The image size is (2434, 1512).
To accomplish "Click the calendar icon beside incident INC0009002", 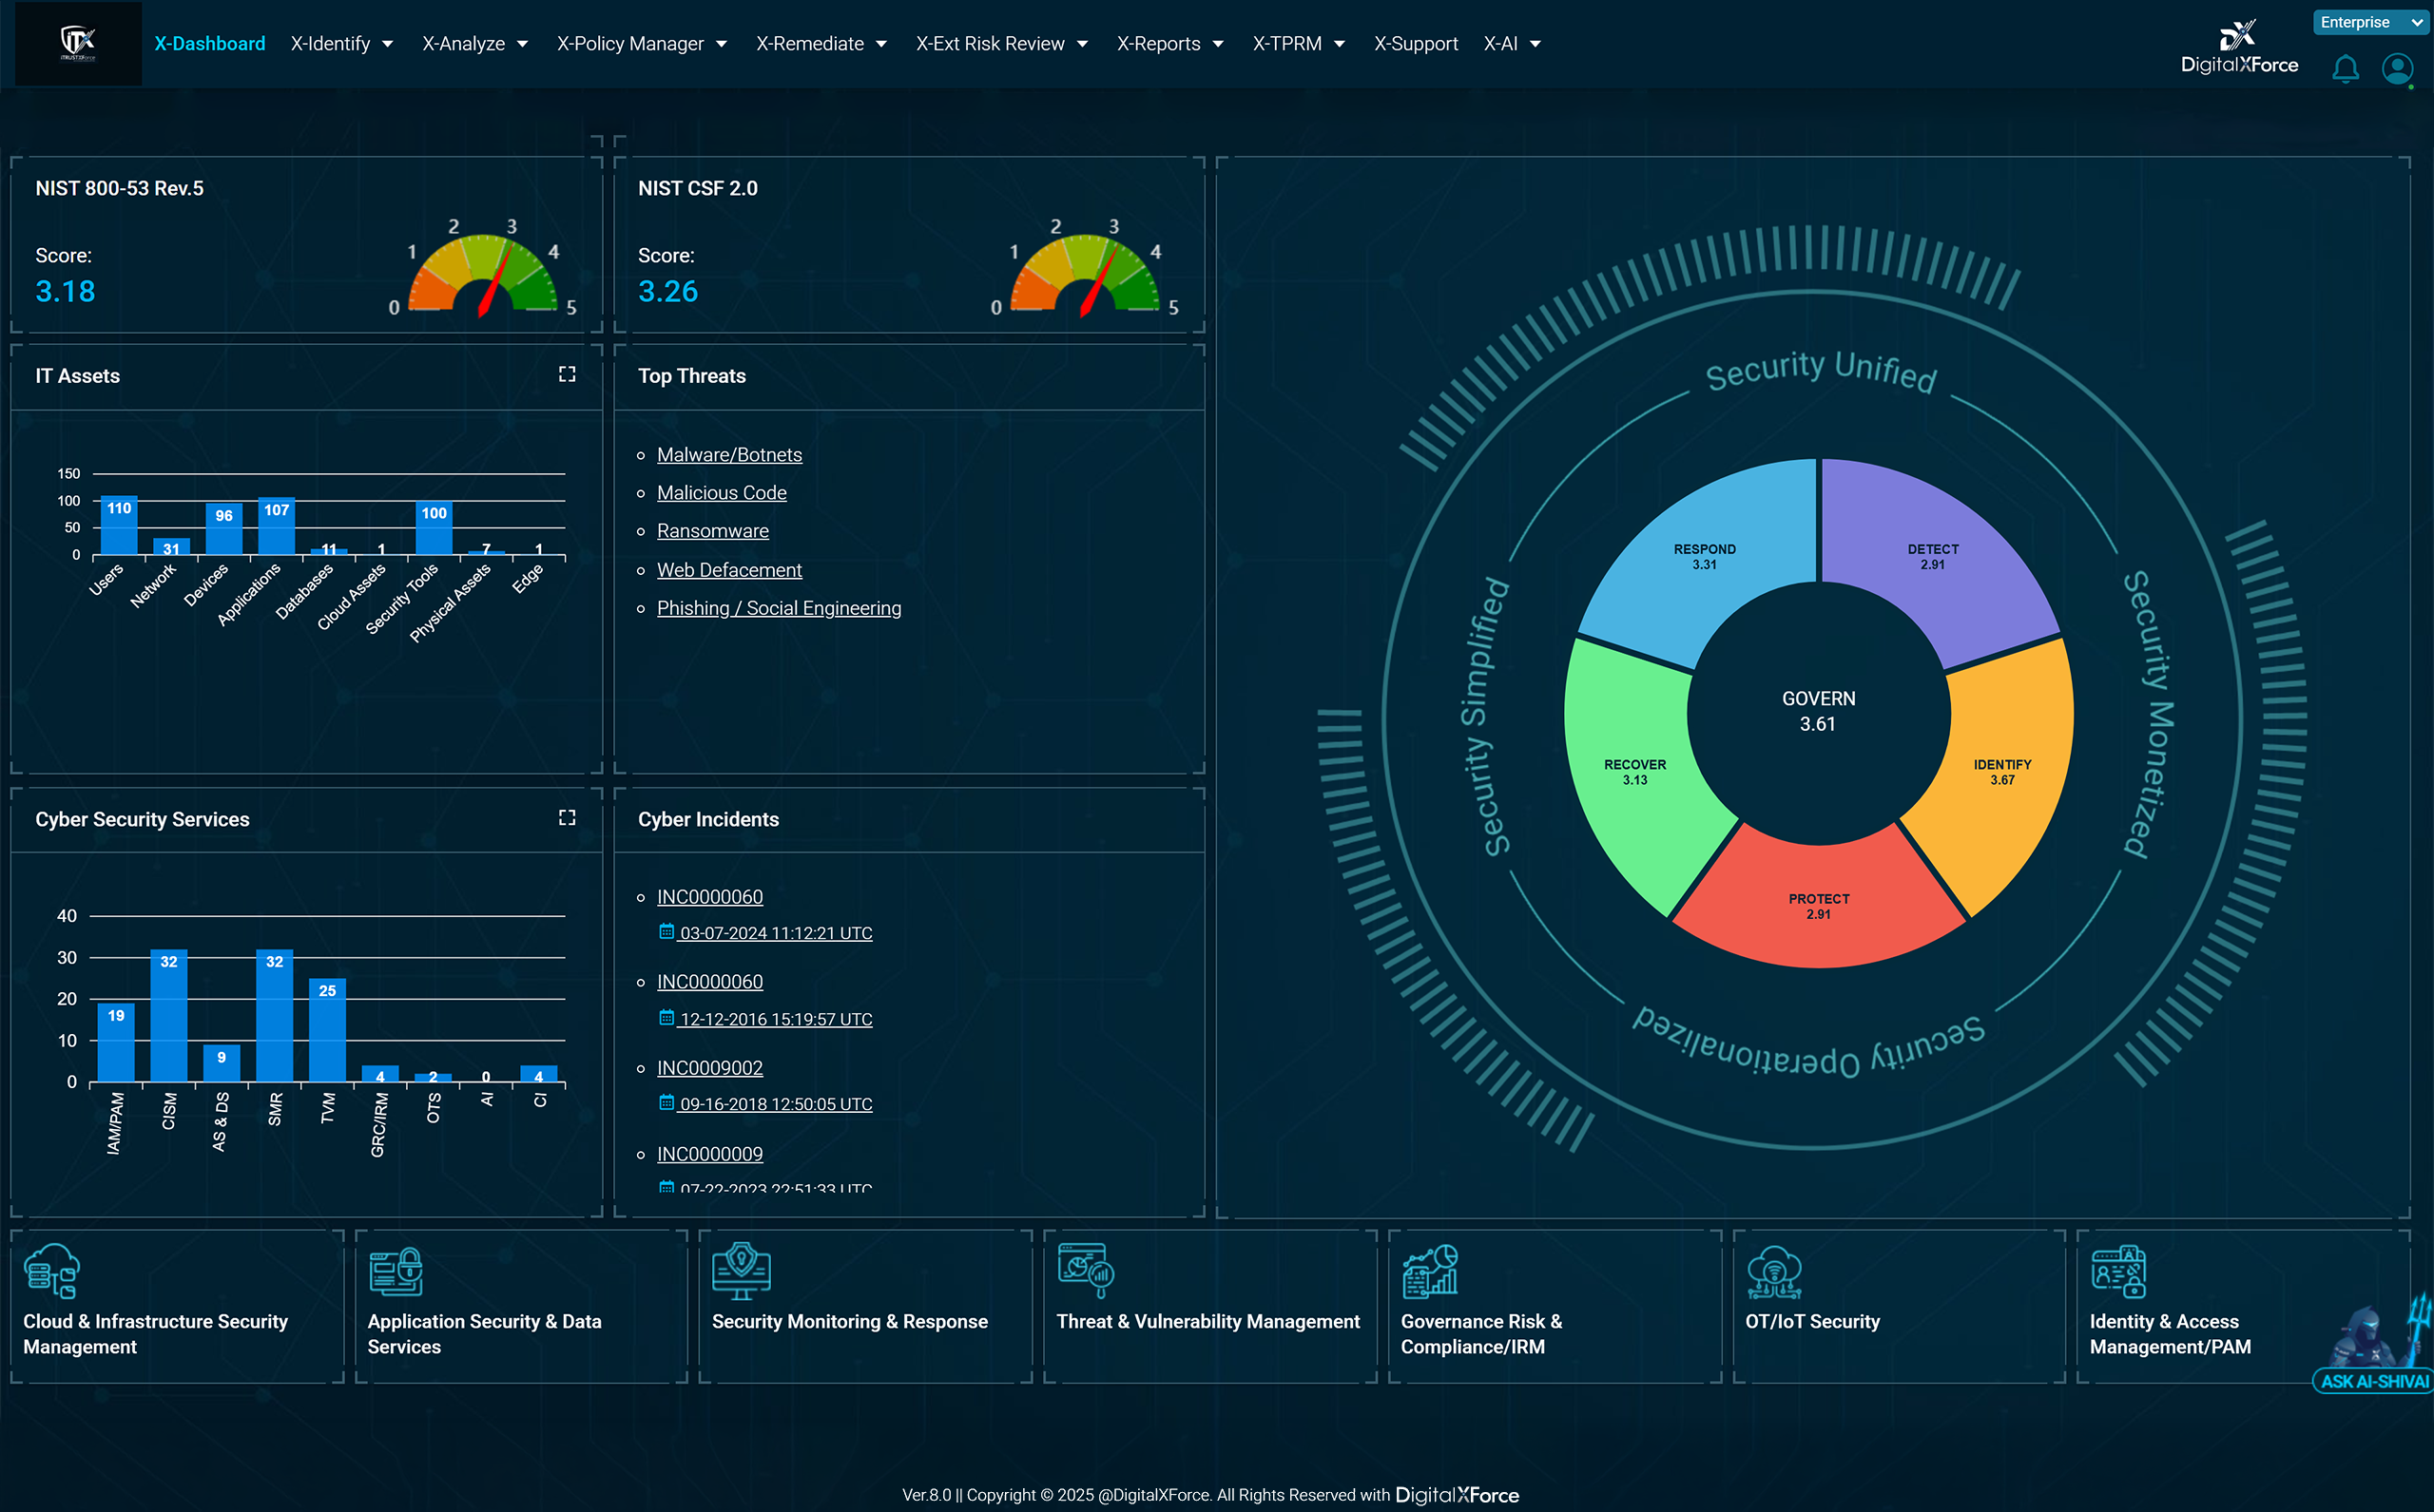I will 666,1103.
